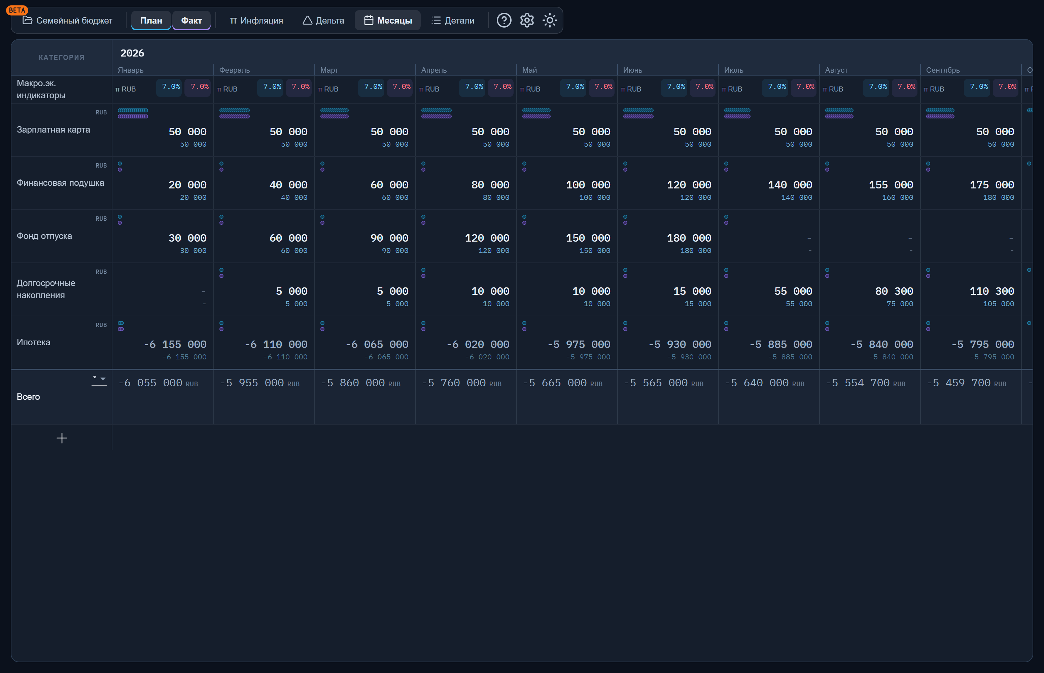Open the currency dropdown in Всего row
Image resolution: width=1044 pixels, height=673 pixels.
click(99, 379)
